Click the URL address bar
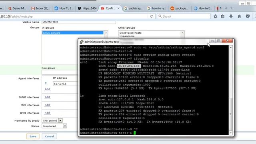The image size is (256, 144). (x=74, y=16)
